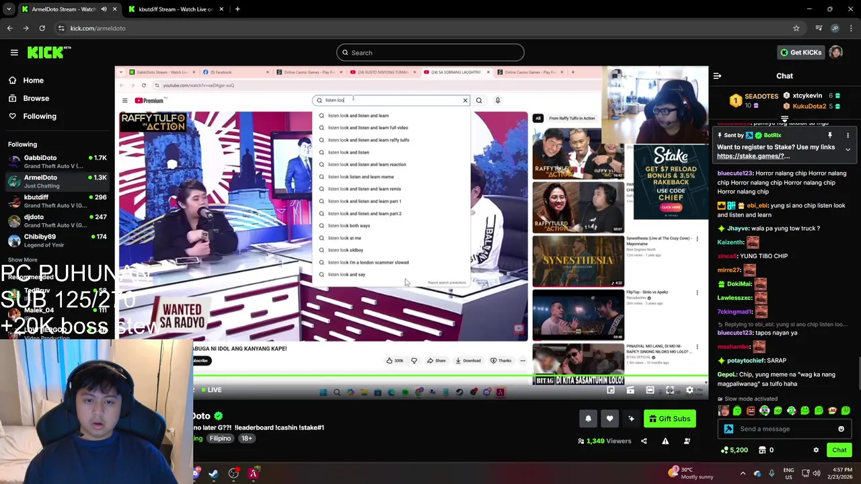Enter fullscreen on the Kick player
This screenshot has height=484, width=861.
point(670,390)
